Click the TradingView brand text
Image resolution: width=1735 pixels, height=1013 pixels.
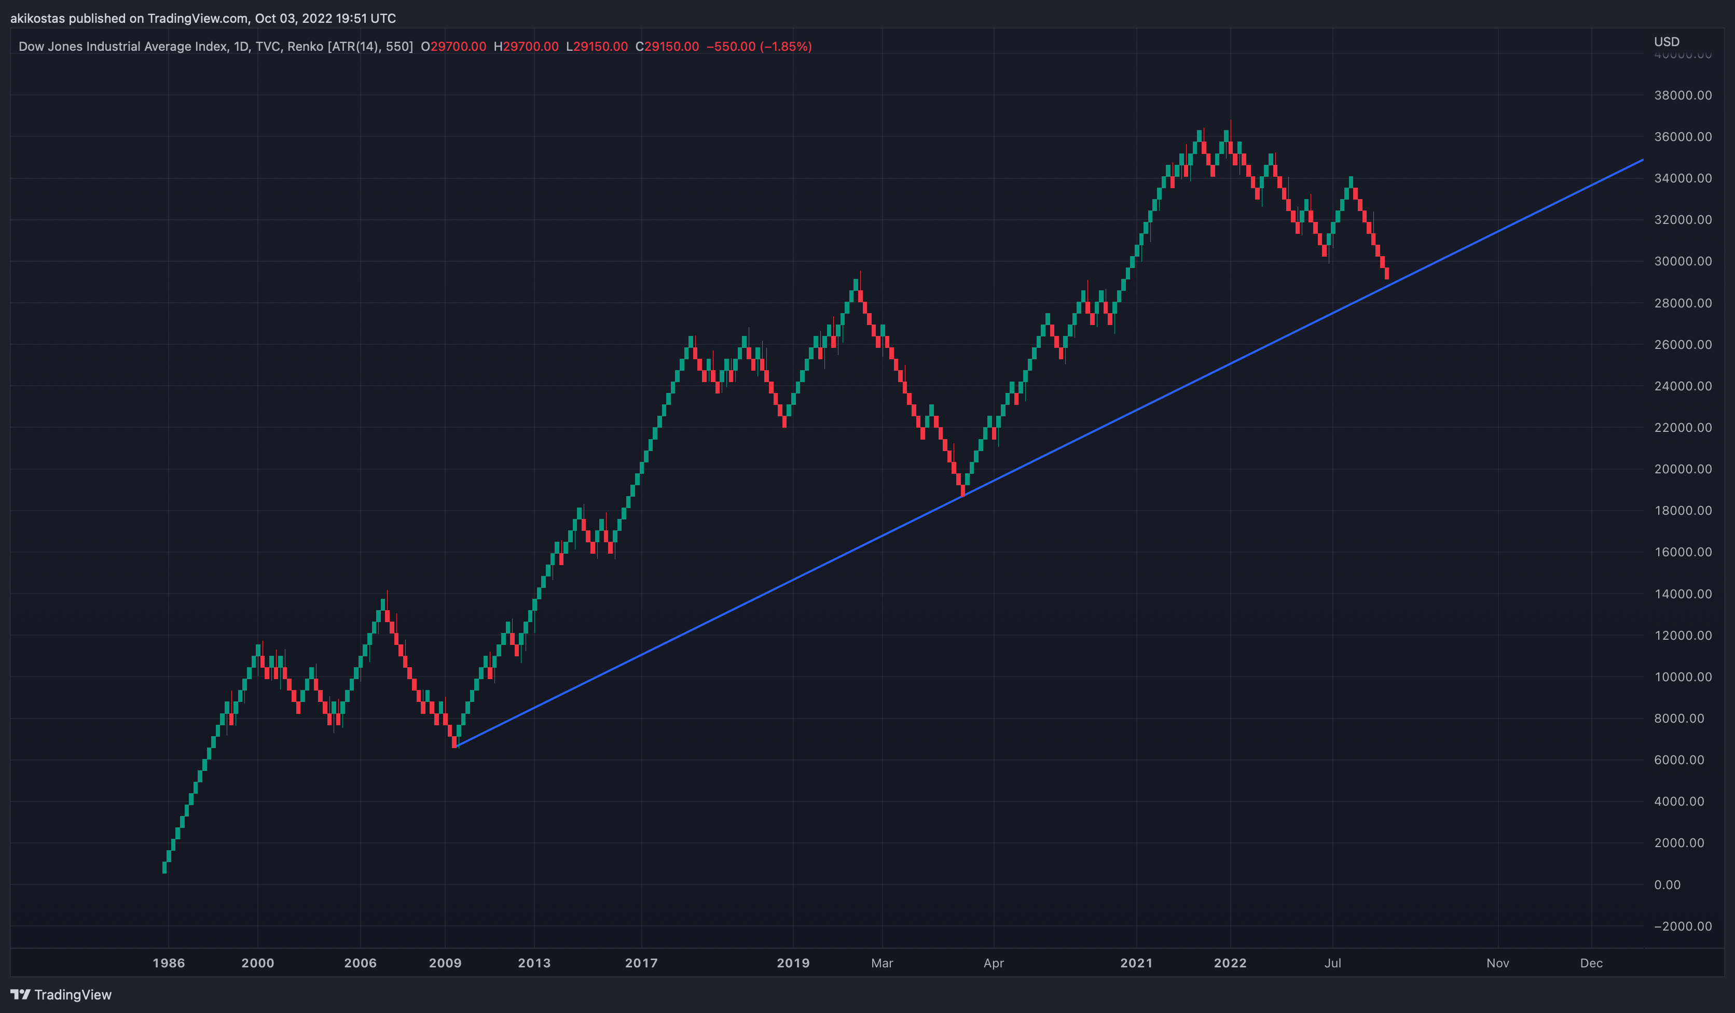73,994
